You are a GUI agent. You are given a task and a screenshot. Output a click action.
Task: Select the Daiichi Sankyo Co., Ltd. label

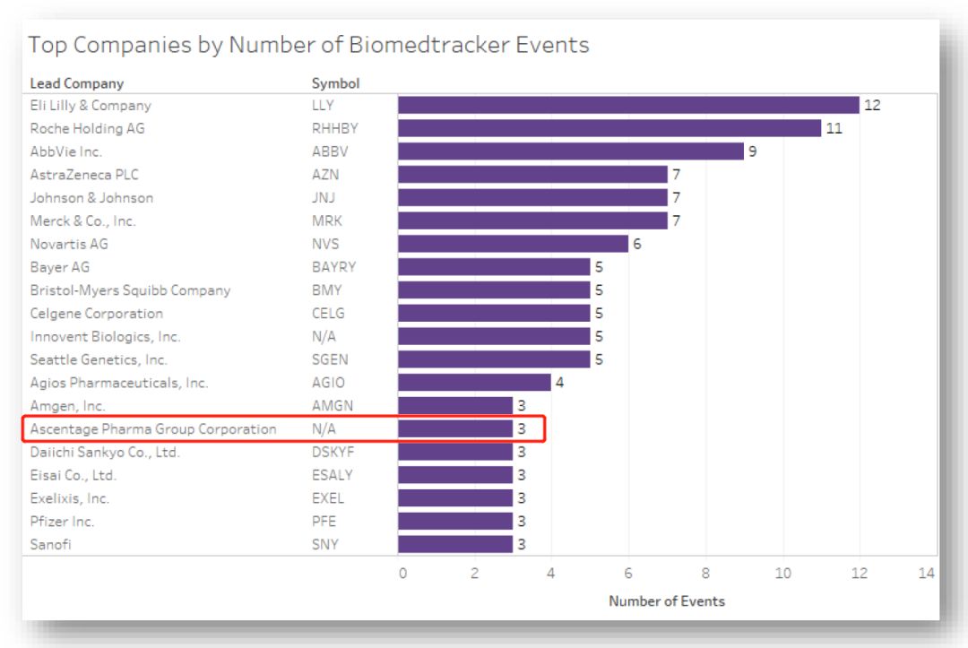(x=105, y=453)
